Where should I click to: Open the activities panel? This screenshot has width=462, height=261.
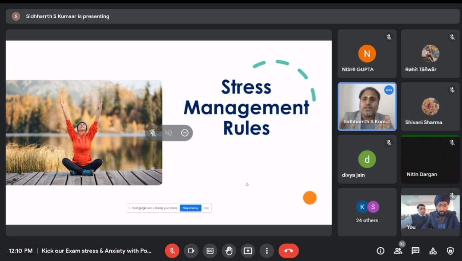[433, 251]
